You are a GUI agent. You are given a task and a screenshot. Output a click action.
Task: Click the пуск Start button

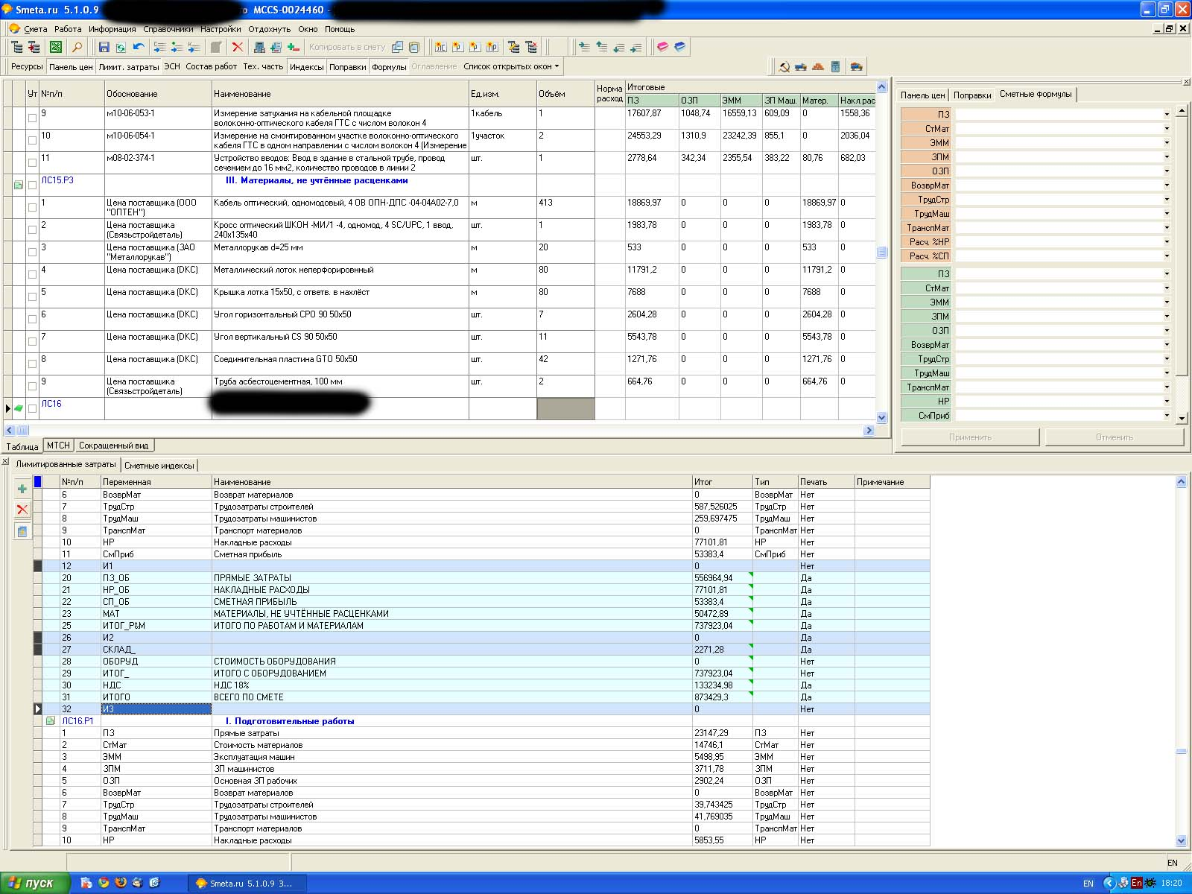coord(36,883)
